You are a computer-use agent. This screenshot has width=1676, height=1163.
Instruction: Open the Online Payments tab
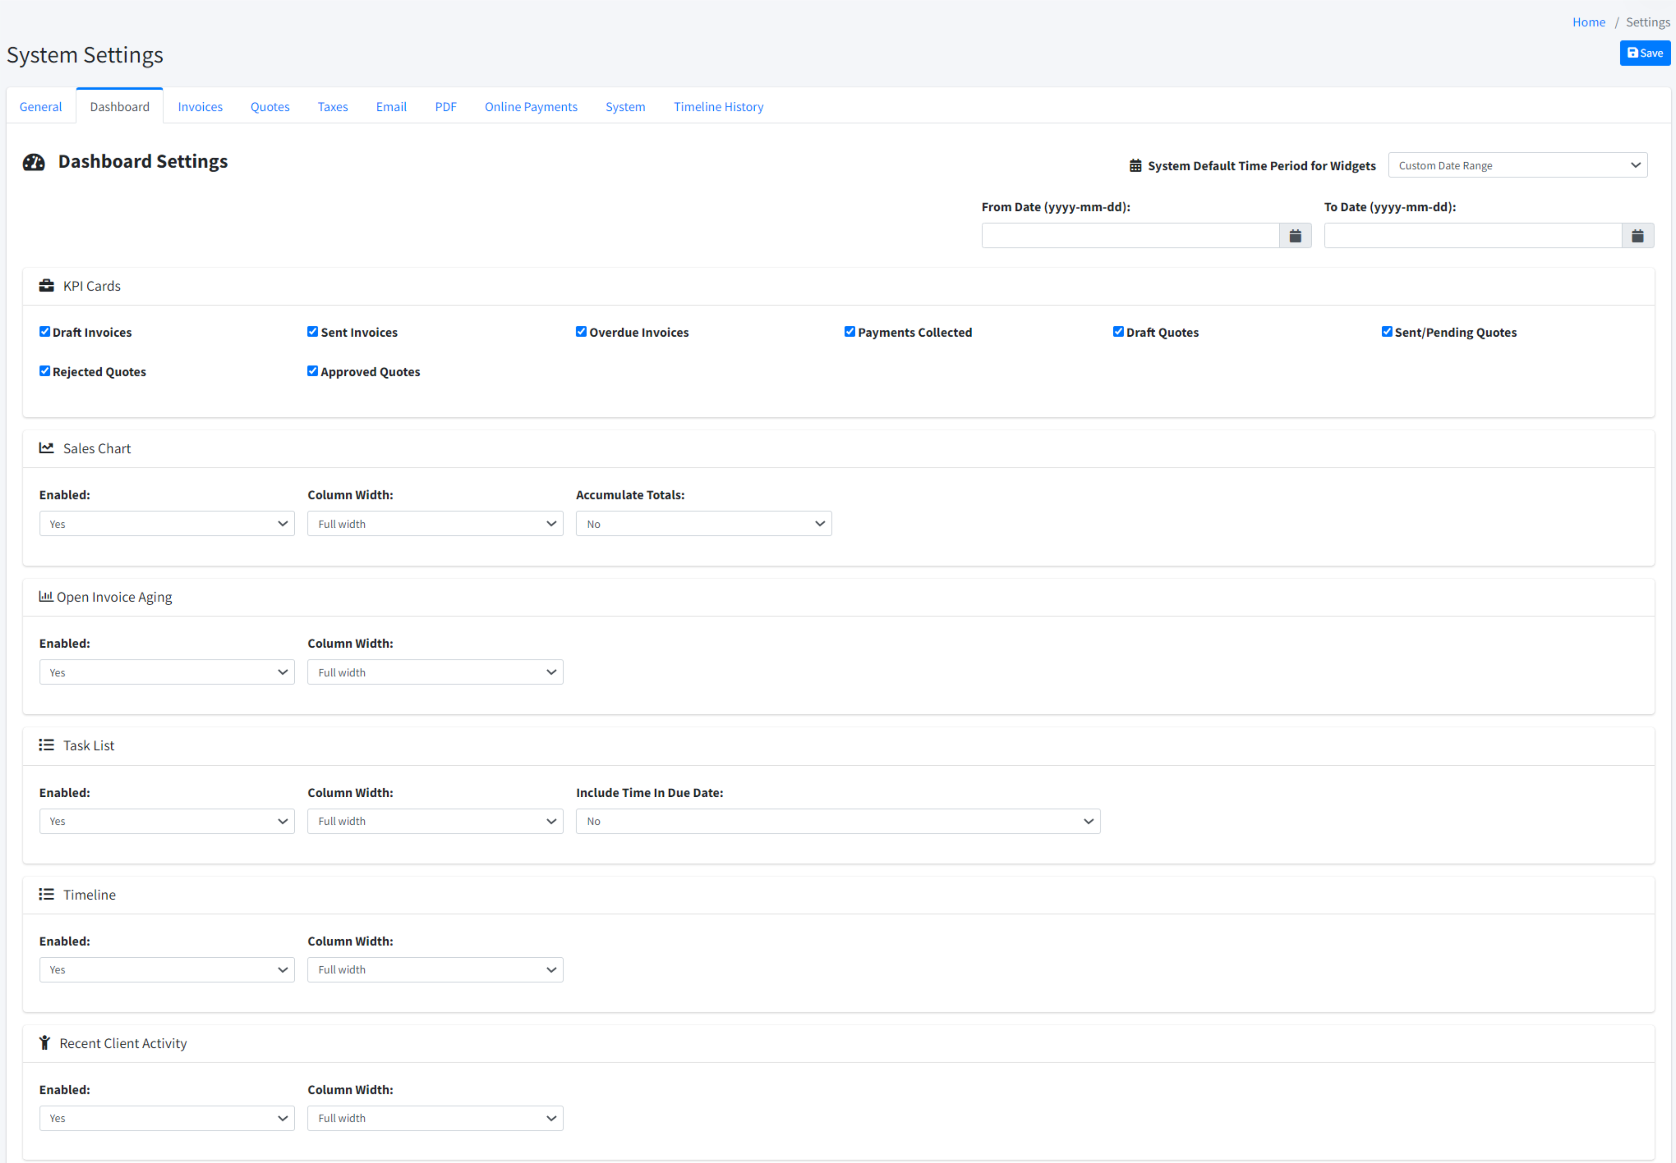click(531, 107)
